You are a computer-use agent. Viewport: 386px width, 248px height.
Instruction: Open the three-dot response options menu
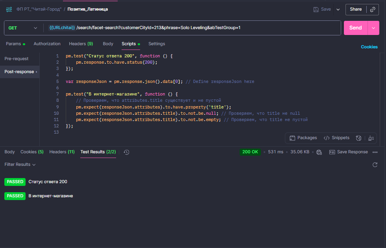pos(375,152)
